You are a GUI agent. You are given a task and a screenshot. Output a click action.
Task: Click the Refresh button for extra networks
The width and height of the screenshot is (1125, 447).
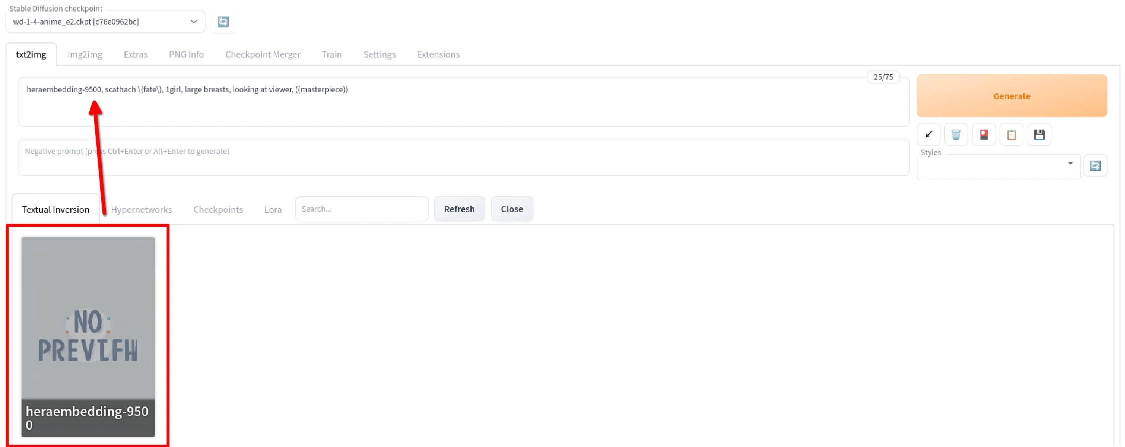(459, 209)
